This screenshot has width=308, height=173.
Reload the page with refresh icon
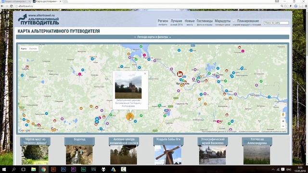point(12,6)
